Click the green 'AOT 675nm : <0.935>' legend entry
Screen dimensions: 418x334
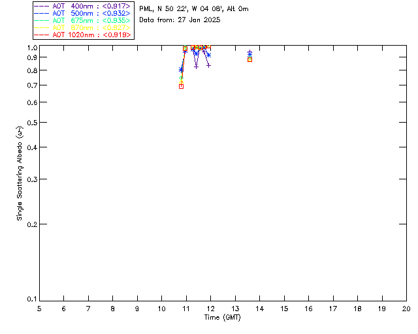click(x=82, y=20)
